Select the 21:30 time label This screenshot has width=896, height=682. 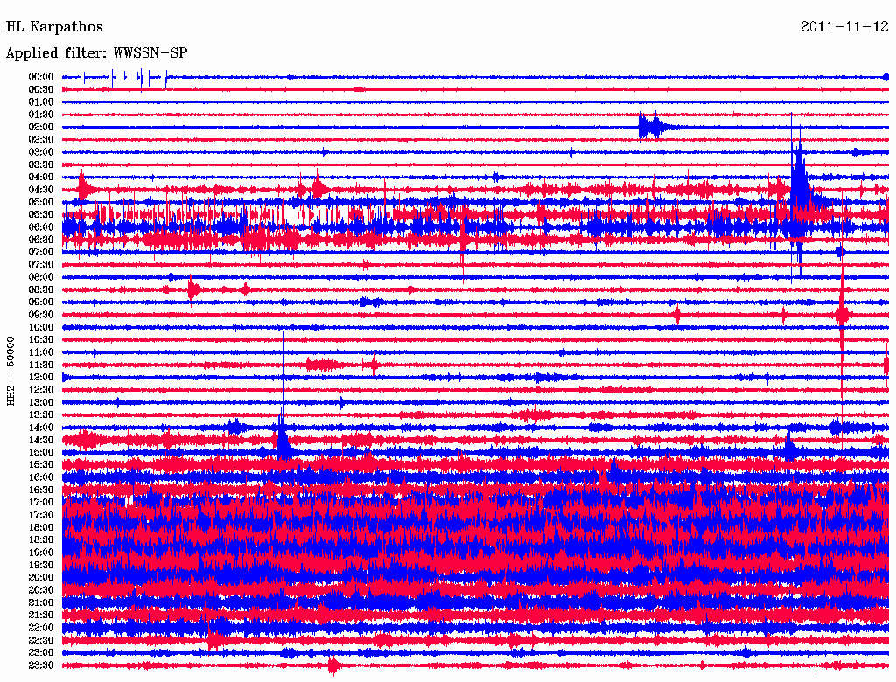[x=41, y=616]
